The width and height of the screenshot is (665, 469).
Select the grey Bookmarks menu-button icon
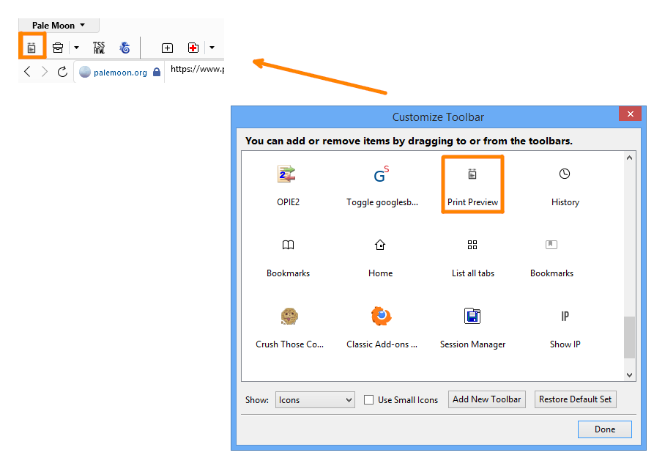(x=551, y=245)
